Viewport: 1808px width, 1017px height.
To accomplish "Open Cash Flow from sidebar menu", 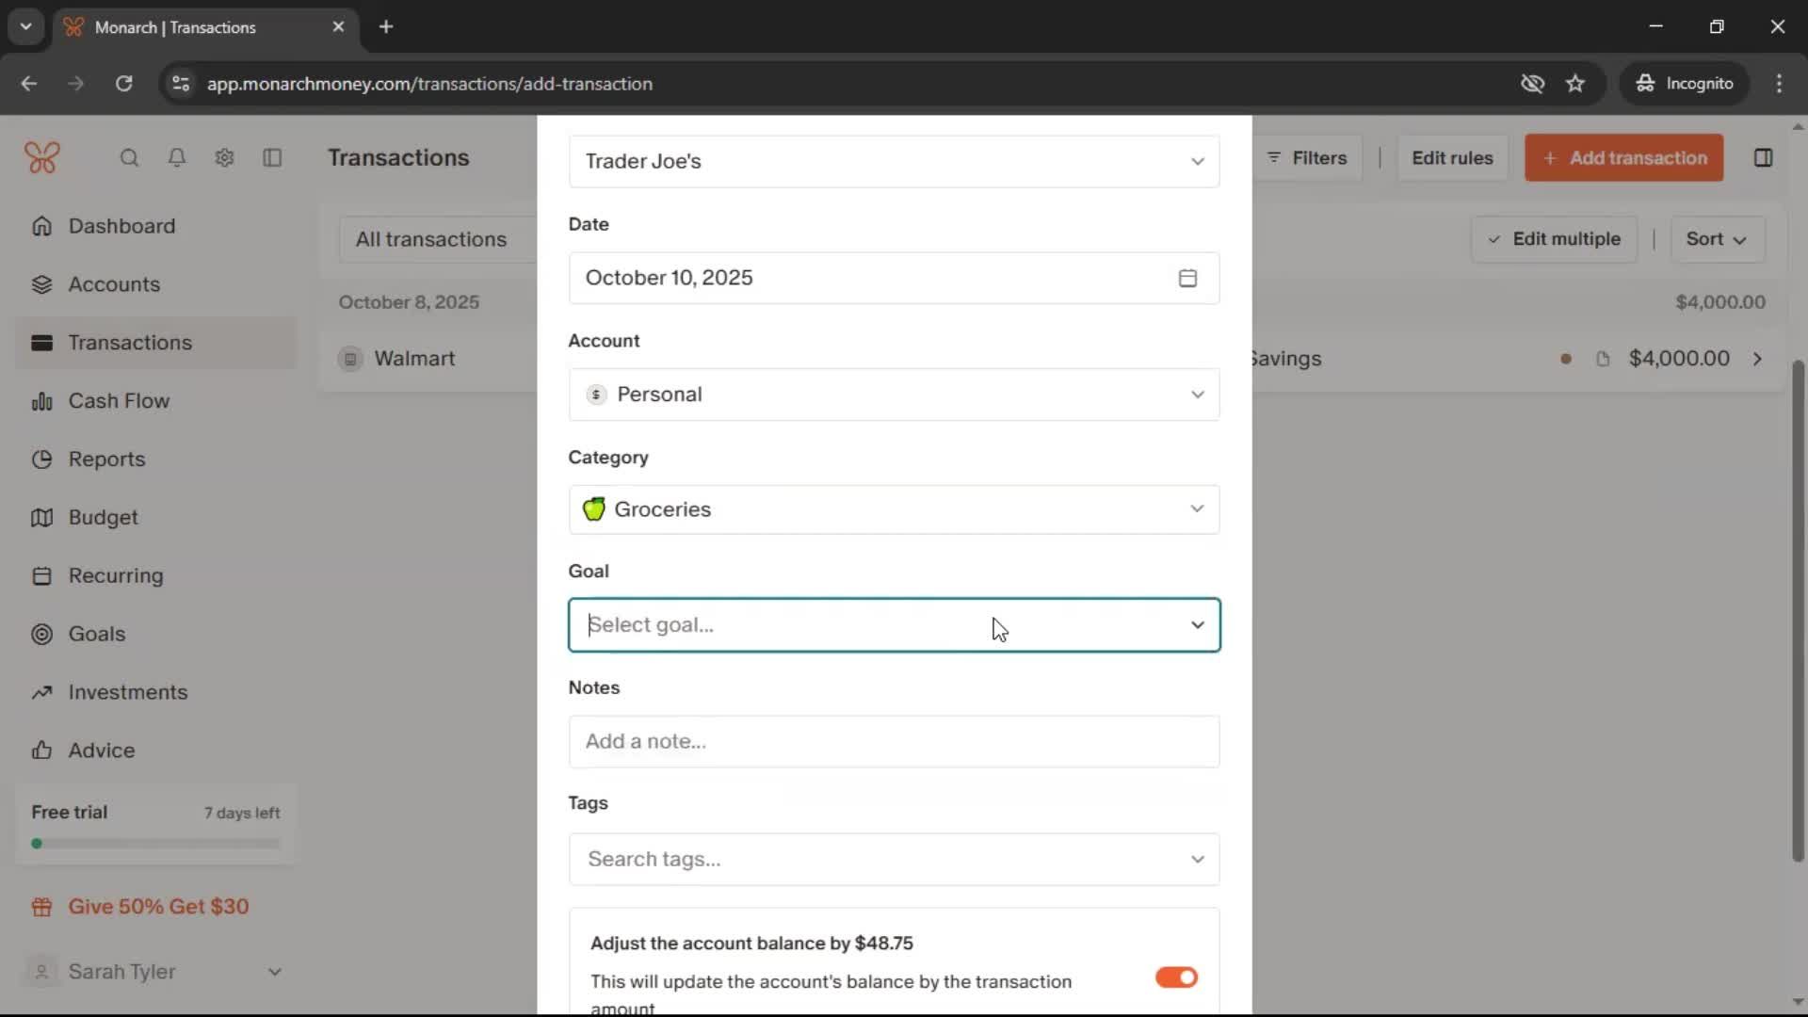I will pyautogui.click(x=119, y=401).
